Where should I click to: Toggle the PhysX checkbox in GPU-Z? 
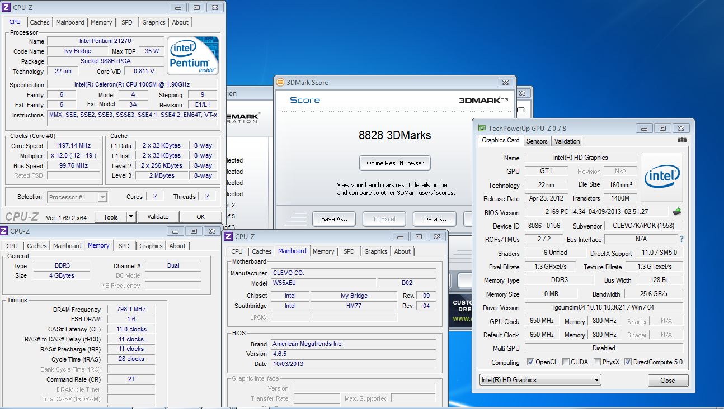click(597, 362)
